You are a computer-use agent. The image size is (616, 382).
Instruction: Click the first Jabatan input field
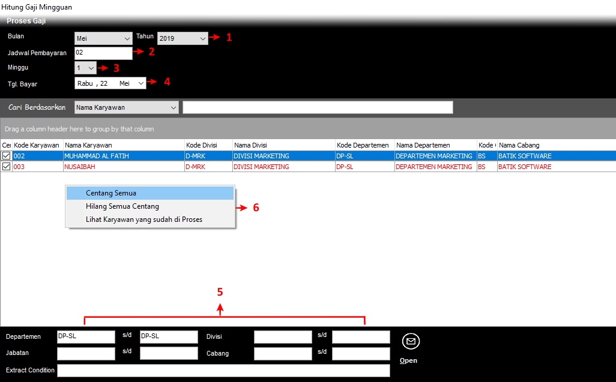click(85, 353)
